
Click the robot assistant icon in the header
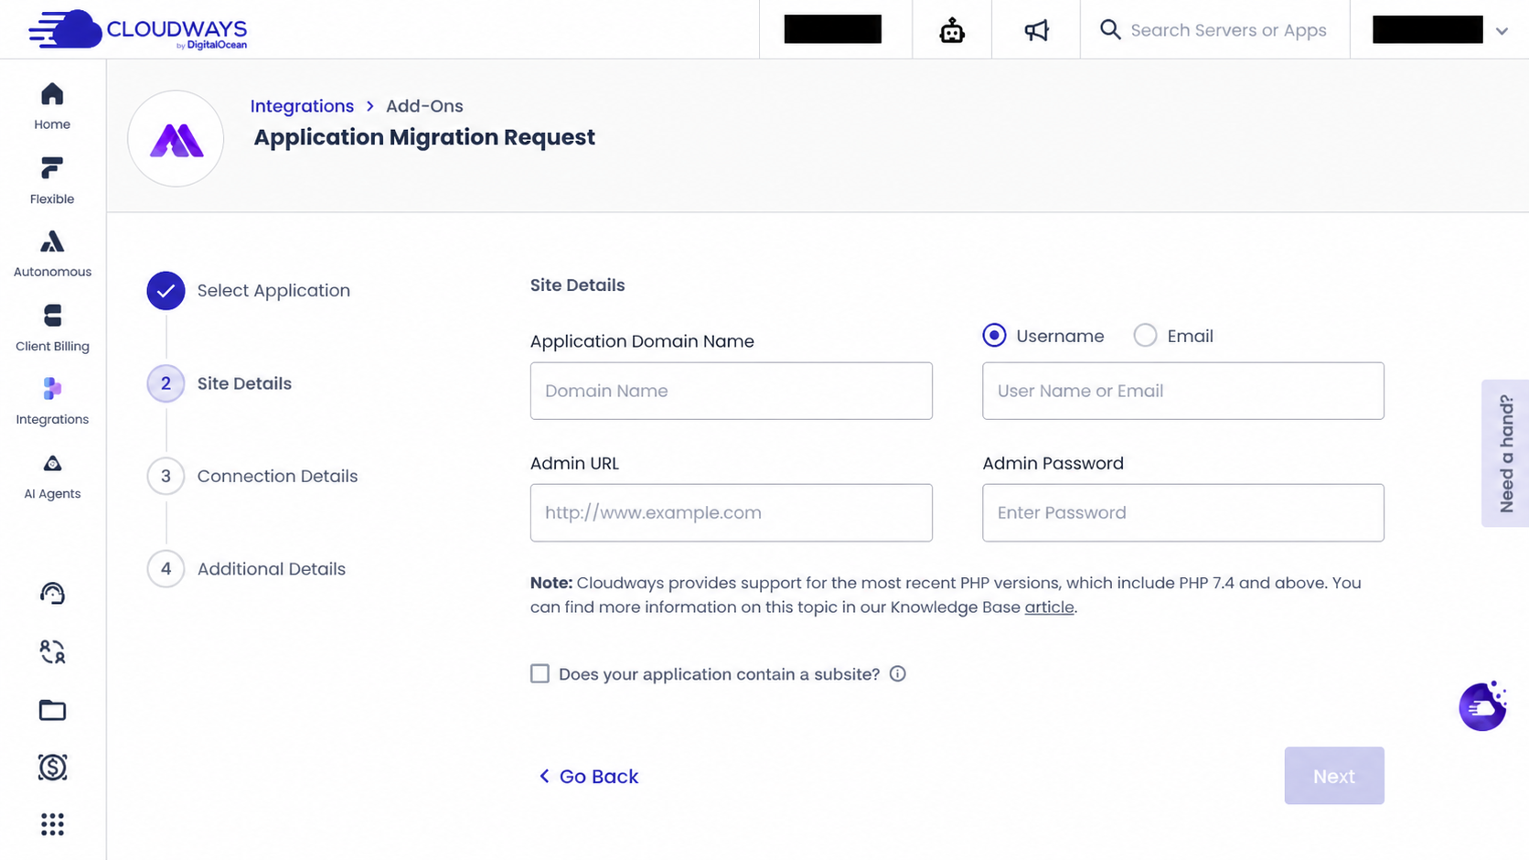point(952,30)
